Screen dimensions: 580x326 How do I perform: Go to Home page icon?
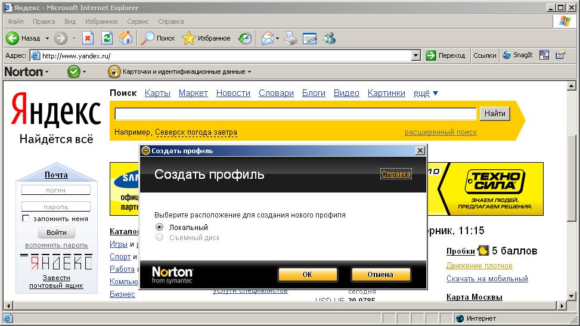tap(126, 38)
